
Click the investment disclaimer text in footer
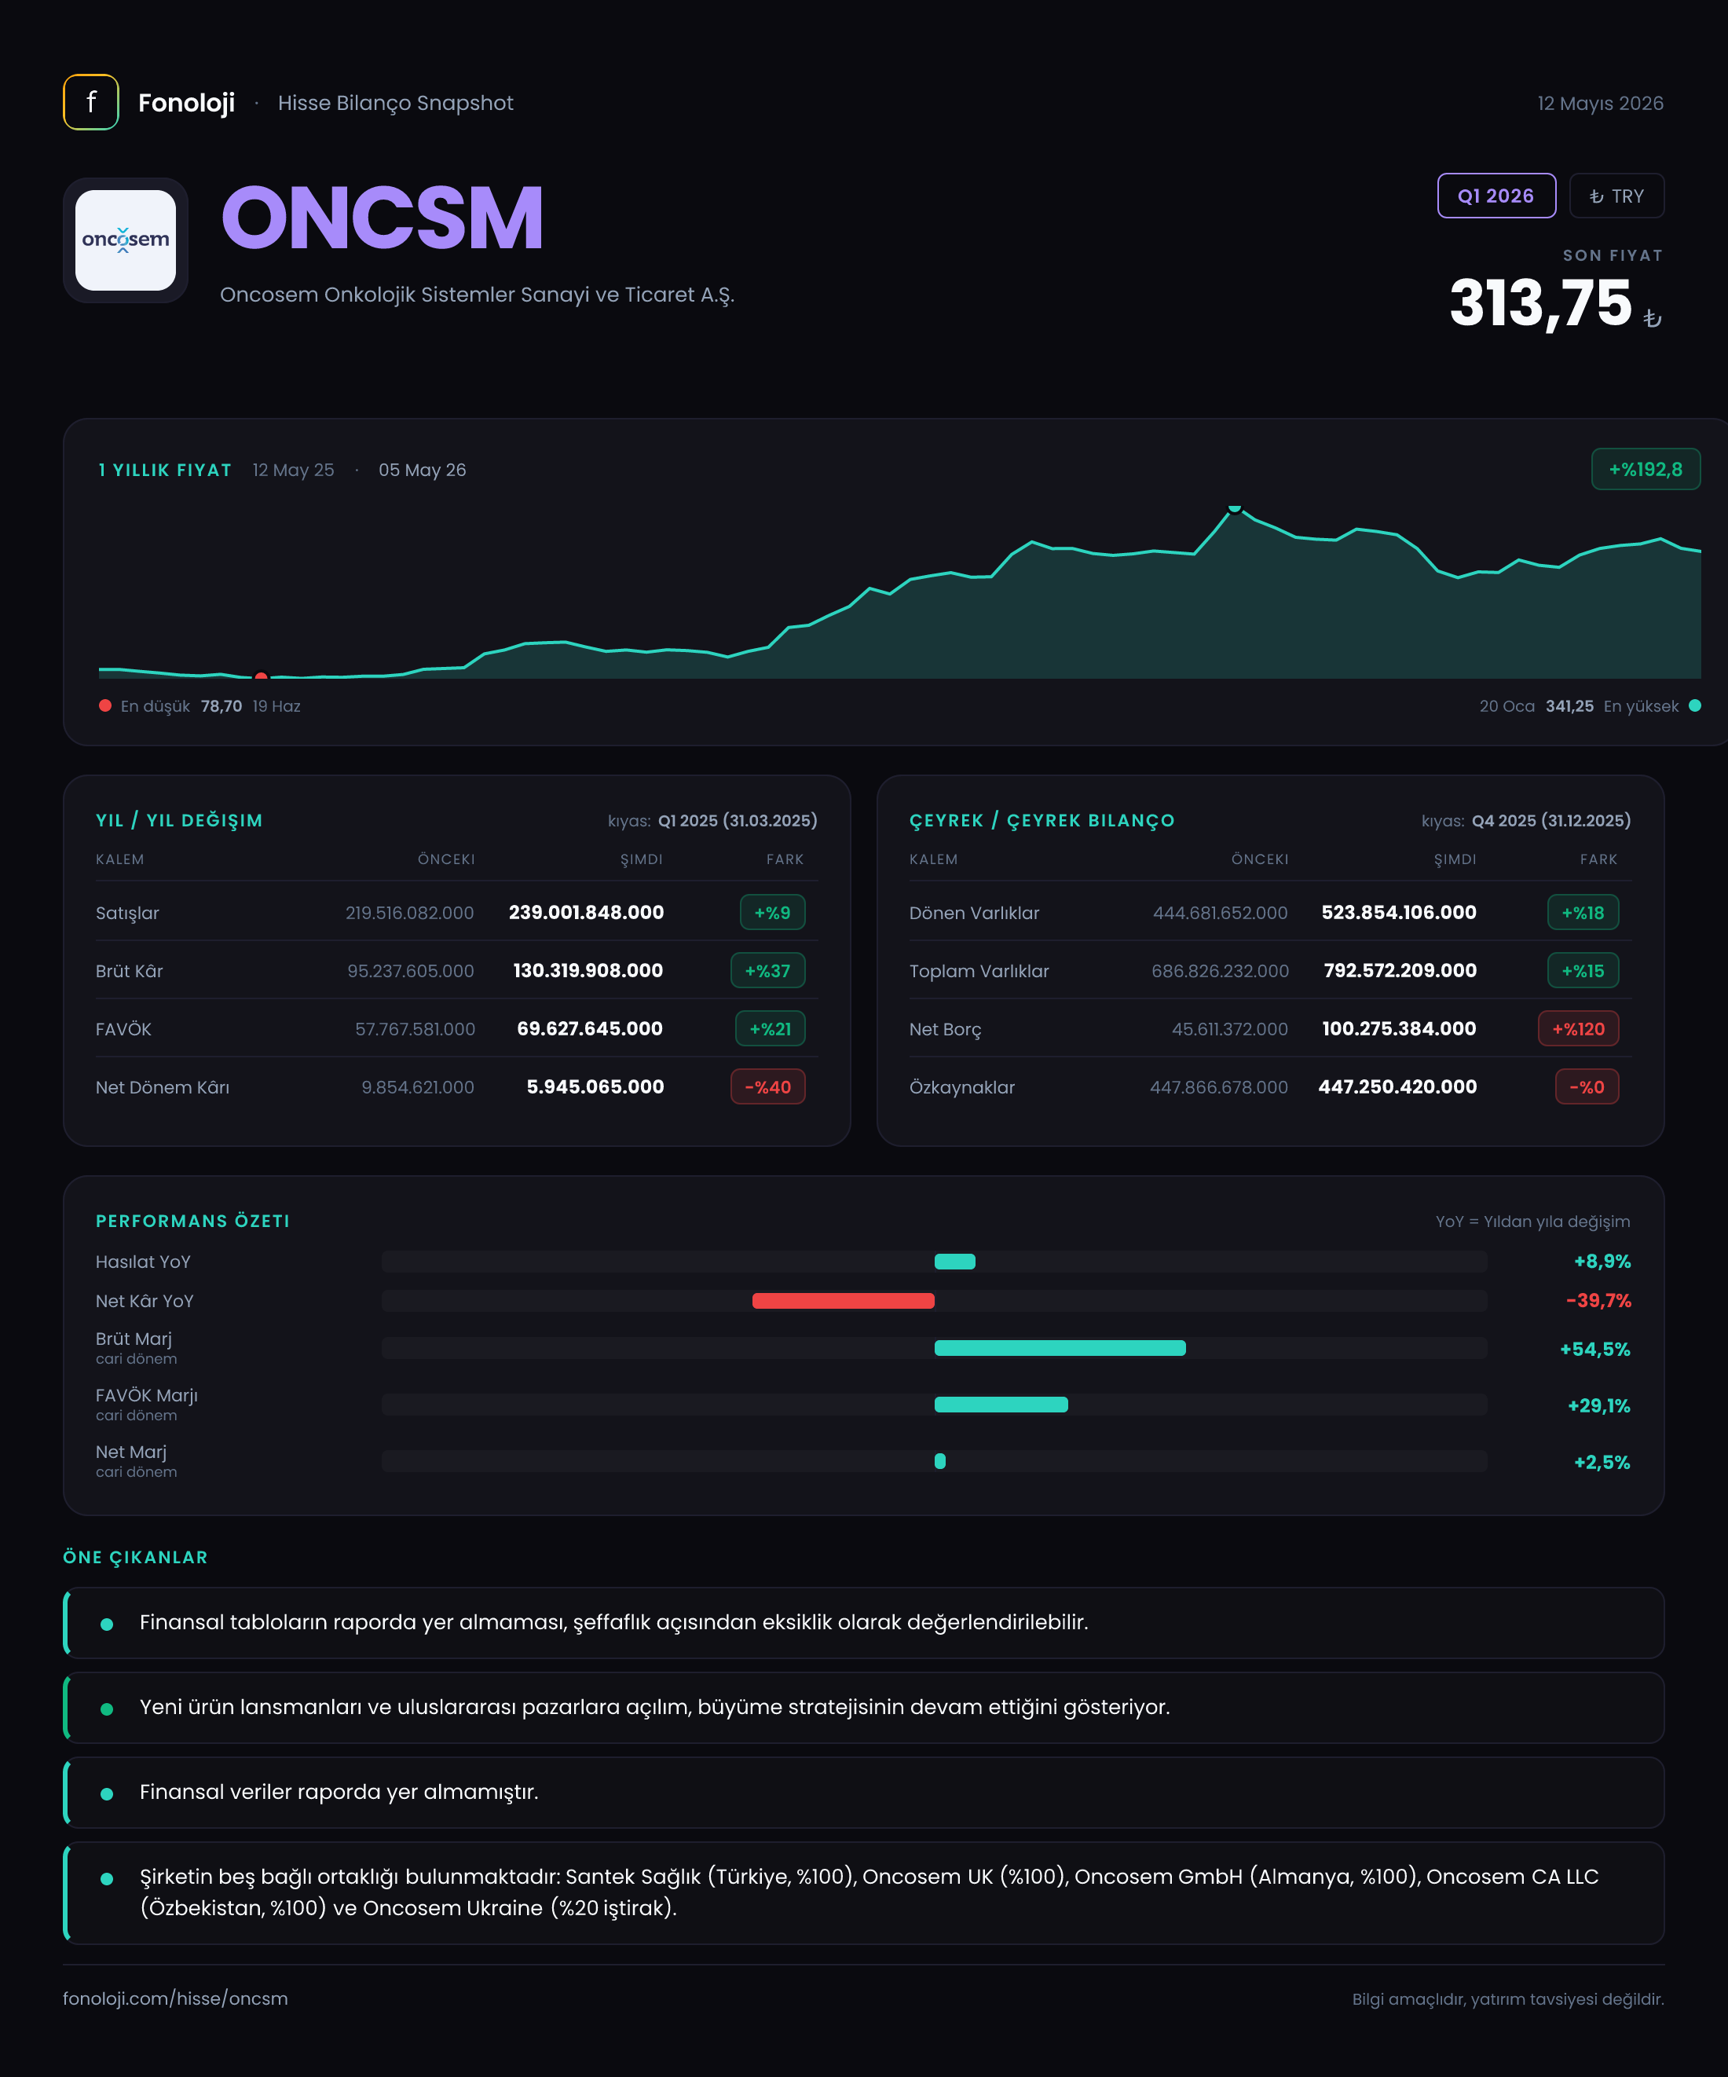pyautogui.click(x=1507, y=1999)
